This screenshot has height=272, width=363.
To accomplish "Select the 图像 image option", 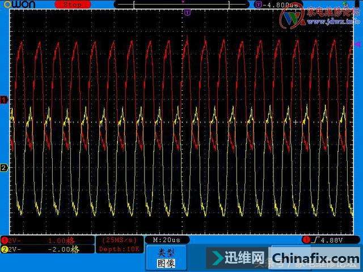I will (166, 263).
